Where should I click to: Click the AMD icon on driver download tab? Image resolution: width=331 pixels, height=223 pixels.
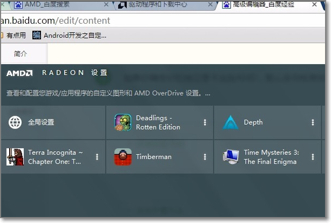(123, 4)
